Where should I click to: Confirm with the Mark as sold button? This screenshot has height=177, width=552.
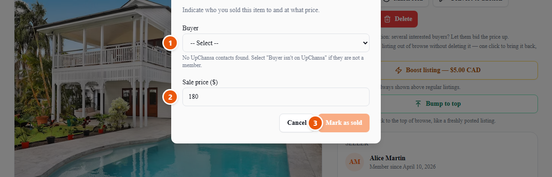[343, 123]
